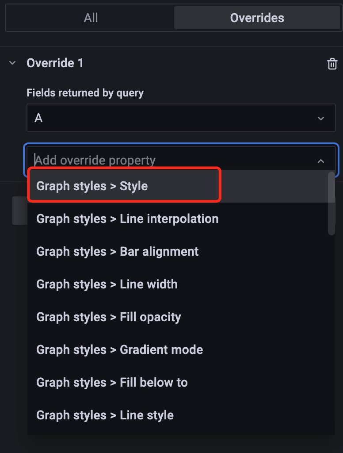
Task: Choose Graph styles > Line interpolation
Action: click(x=127, y=219)
